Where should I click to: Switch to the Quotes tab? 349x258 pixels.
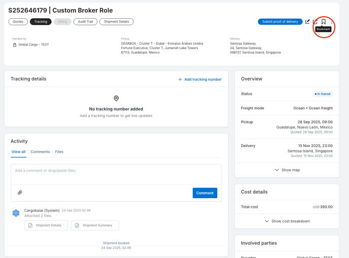[x=18, y=22]
